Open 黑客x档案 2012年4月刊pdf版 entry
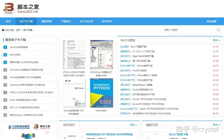 (x=24, y=62)
